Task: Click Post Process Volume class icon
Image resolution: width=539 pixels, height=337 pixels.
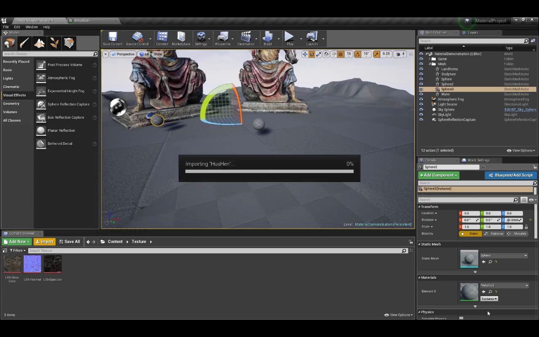Action: point(41,65)
